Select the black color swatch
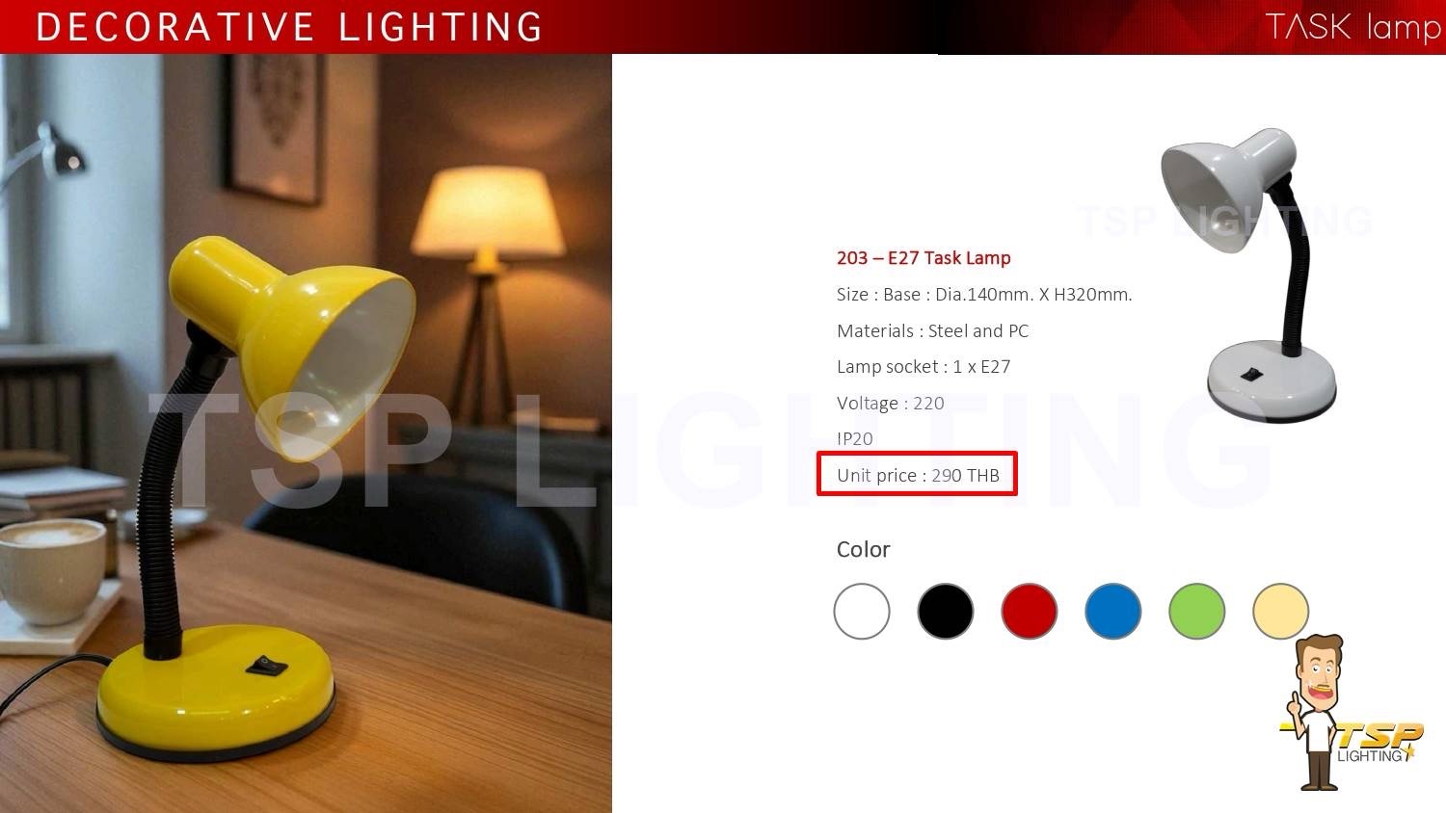The height and width of the screenshot is (813, 1446). [x=946, y=611]
